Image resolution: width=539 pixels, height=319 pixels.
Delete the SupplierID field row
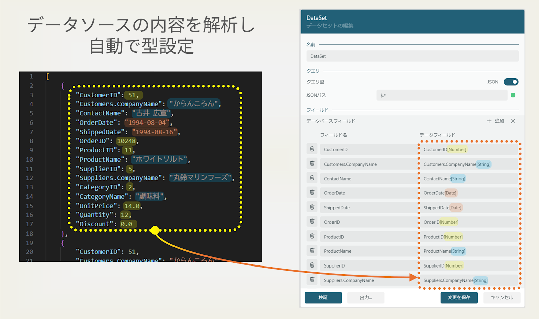click(x=312, y=265)
